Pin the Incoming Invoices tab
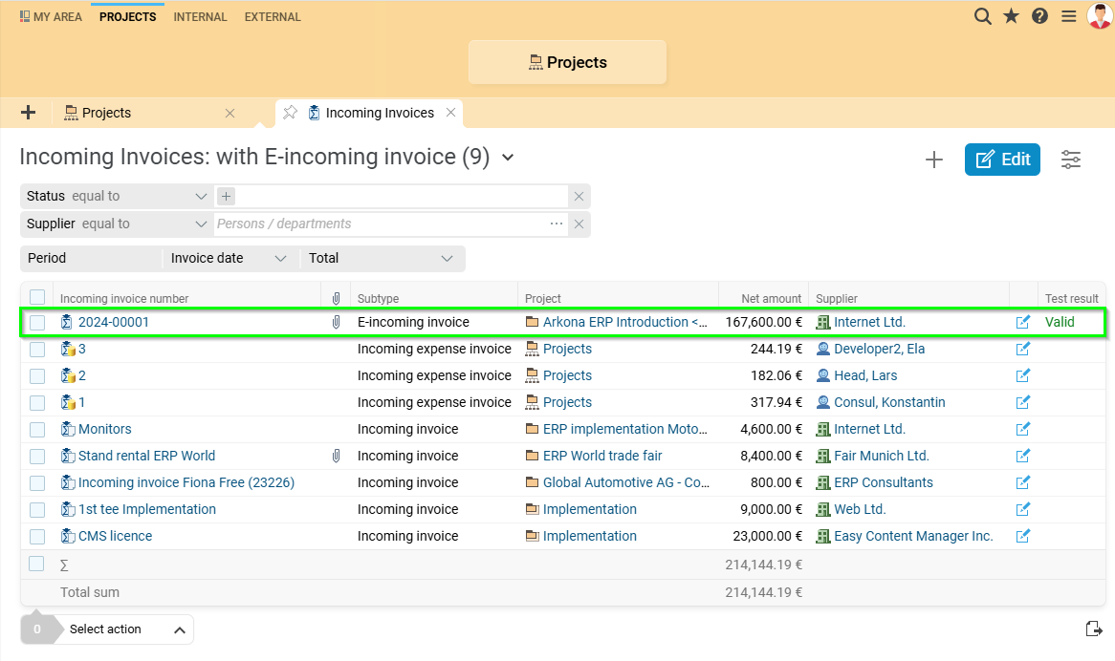This screenshot has width=1115, height=661. click(290, 113)
